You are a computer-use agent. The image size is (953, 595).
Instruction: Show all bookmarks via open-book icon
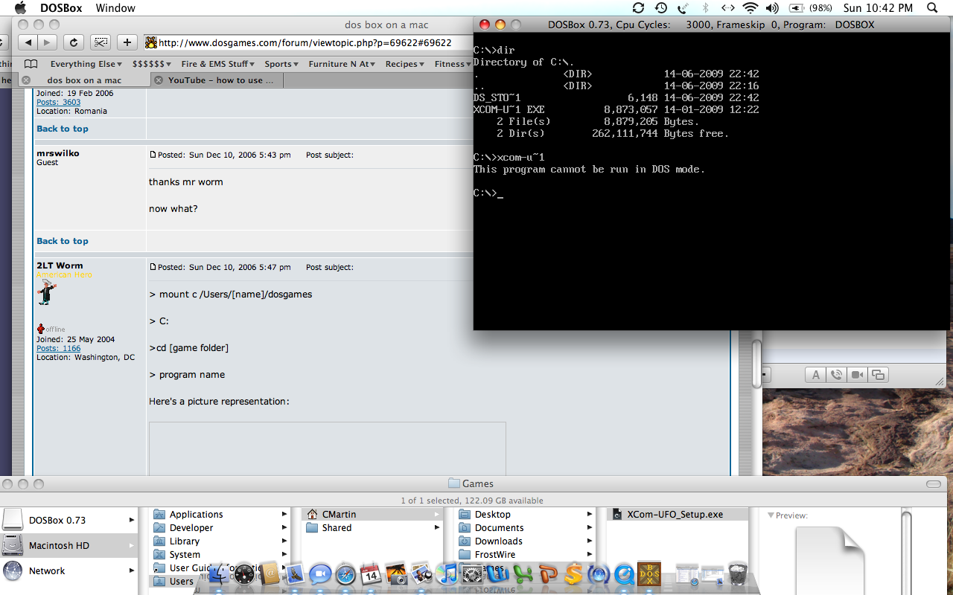pos(31,64)
